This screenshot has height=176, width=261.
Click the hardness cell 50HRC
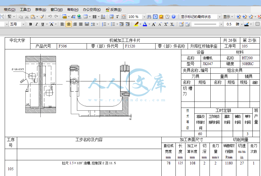[x=250, y=64]
